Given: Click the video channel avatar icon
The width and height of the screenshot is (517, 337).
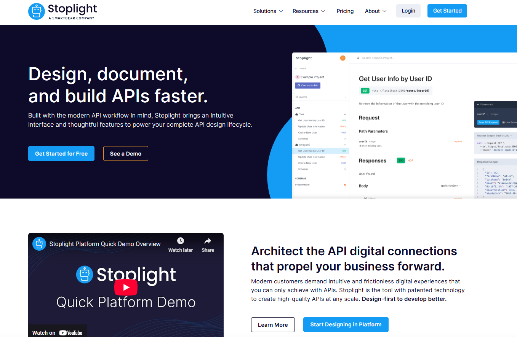Looking at the screenshot, I should click(x=39, y=244).
